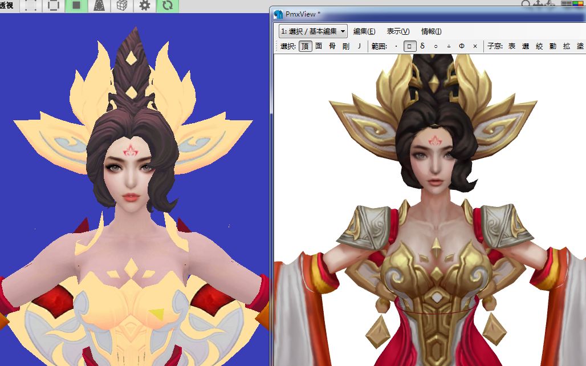Click the PmxView title bar text

[303, 14]
